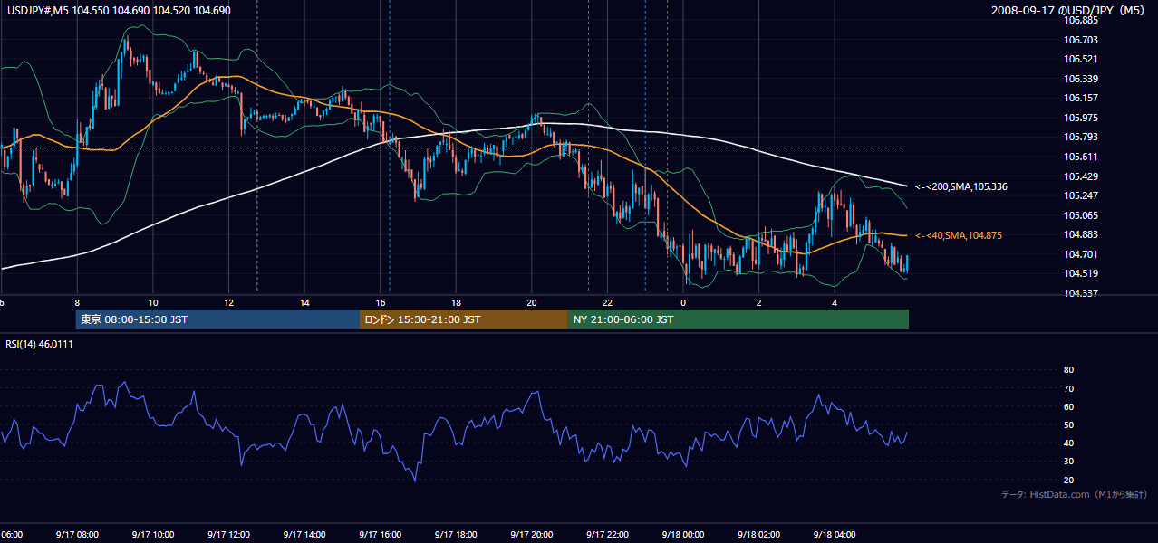The height and width of the screenshot is (543, 1158).
Task: Click price axis value 104.519
Action: [1082, 273]
